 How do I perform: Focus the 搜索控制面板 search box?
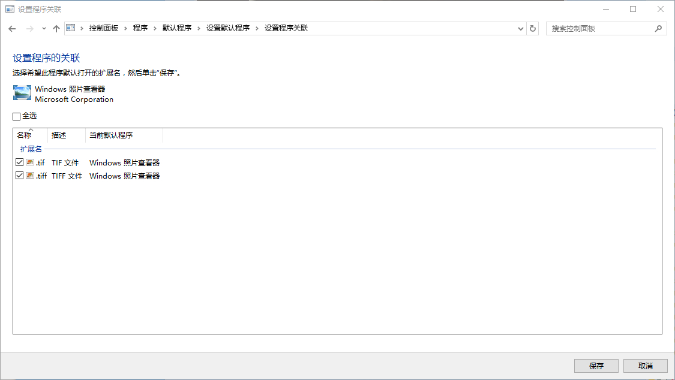[x=606, y=28]
